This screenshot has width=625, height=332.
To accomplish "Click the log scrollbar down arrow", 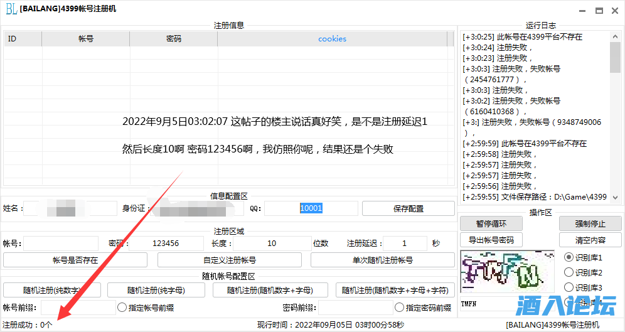I will [x=615, y=197].
